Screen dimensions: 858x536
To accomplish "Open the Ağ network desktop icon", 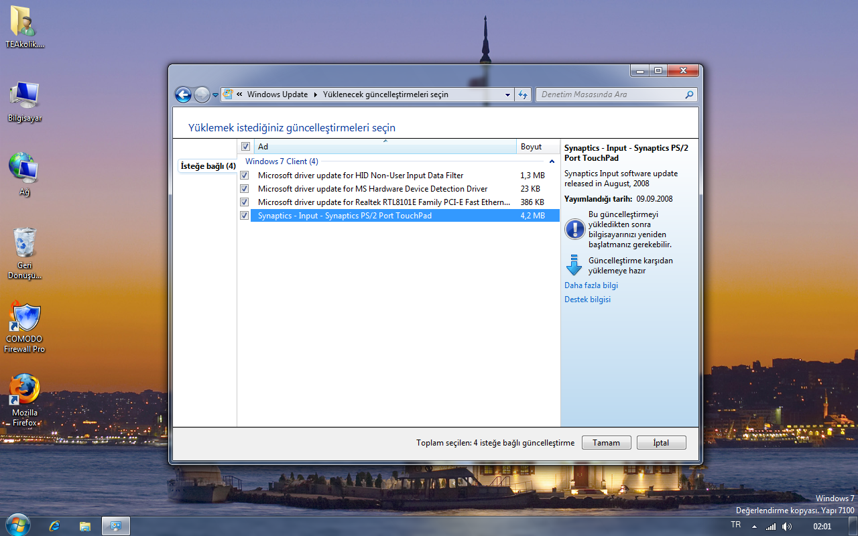I will point(25,174).
